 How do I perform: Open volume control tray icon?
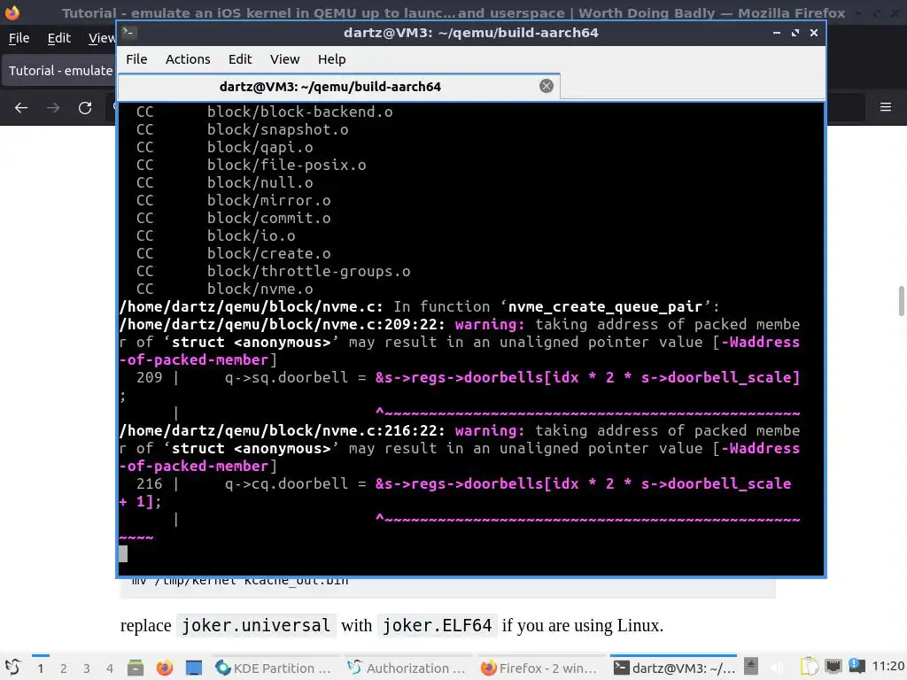779,668
